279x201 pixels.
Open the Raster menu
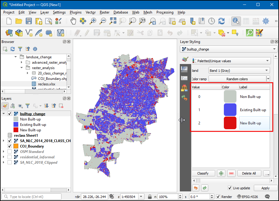(x=105, y=12)
